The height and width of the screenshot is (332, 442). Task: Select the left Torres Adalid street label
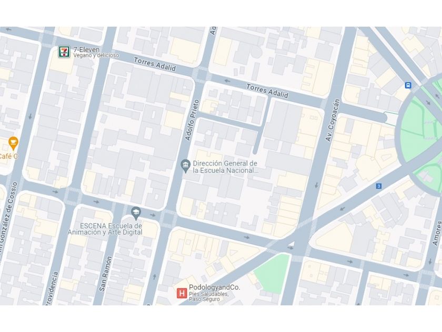(155, 64)
